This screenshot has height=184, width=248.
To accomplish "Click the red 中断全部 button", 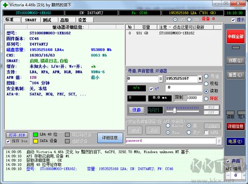I will (236, 37).
